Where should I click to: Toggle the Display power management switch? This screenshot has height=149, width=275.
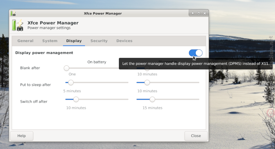(196, 53)
